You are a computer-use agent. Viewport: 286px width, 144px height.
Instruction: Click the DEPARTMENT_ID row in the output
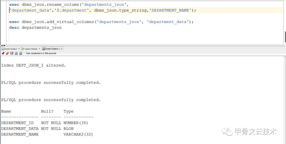point(45,123)
